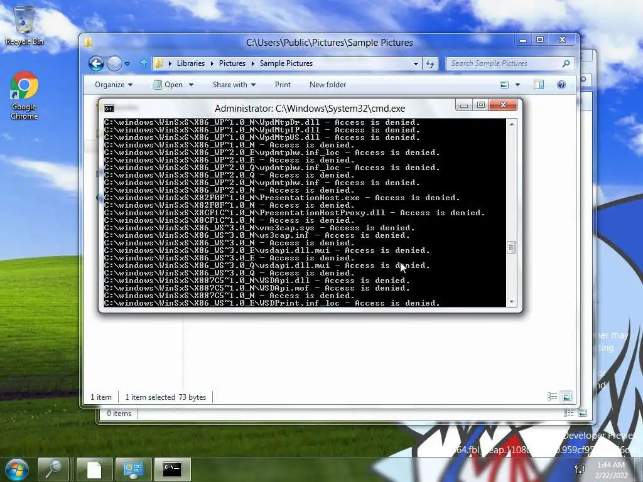Minimize the cmd.exe window

click(x=464, y=105)
